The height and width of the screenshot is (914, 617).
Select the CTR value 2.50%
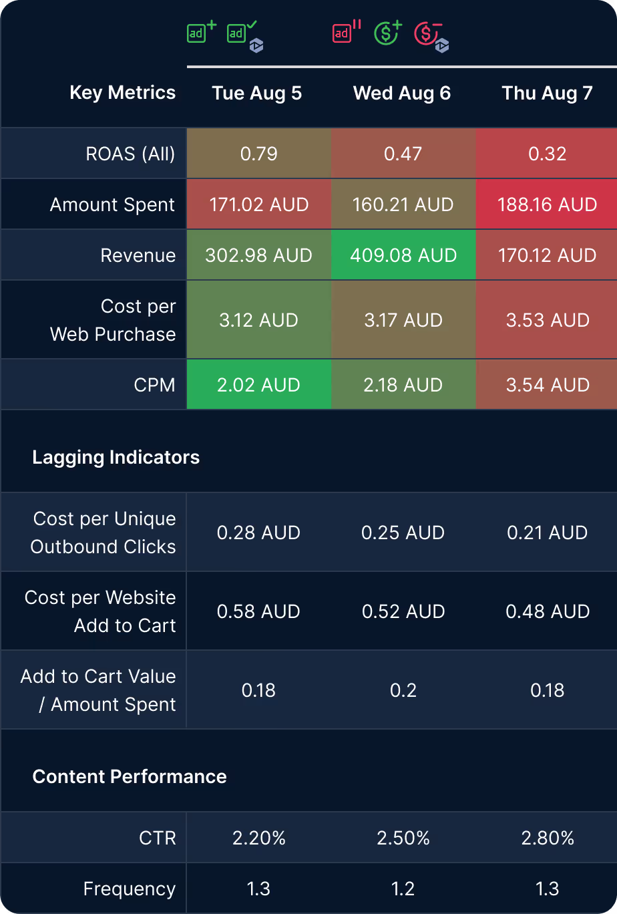tap(403, 837)
